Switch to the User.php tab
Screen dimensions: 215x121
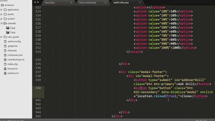pos(50,3)
